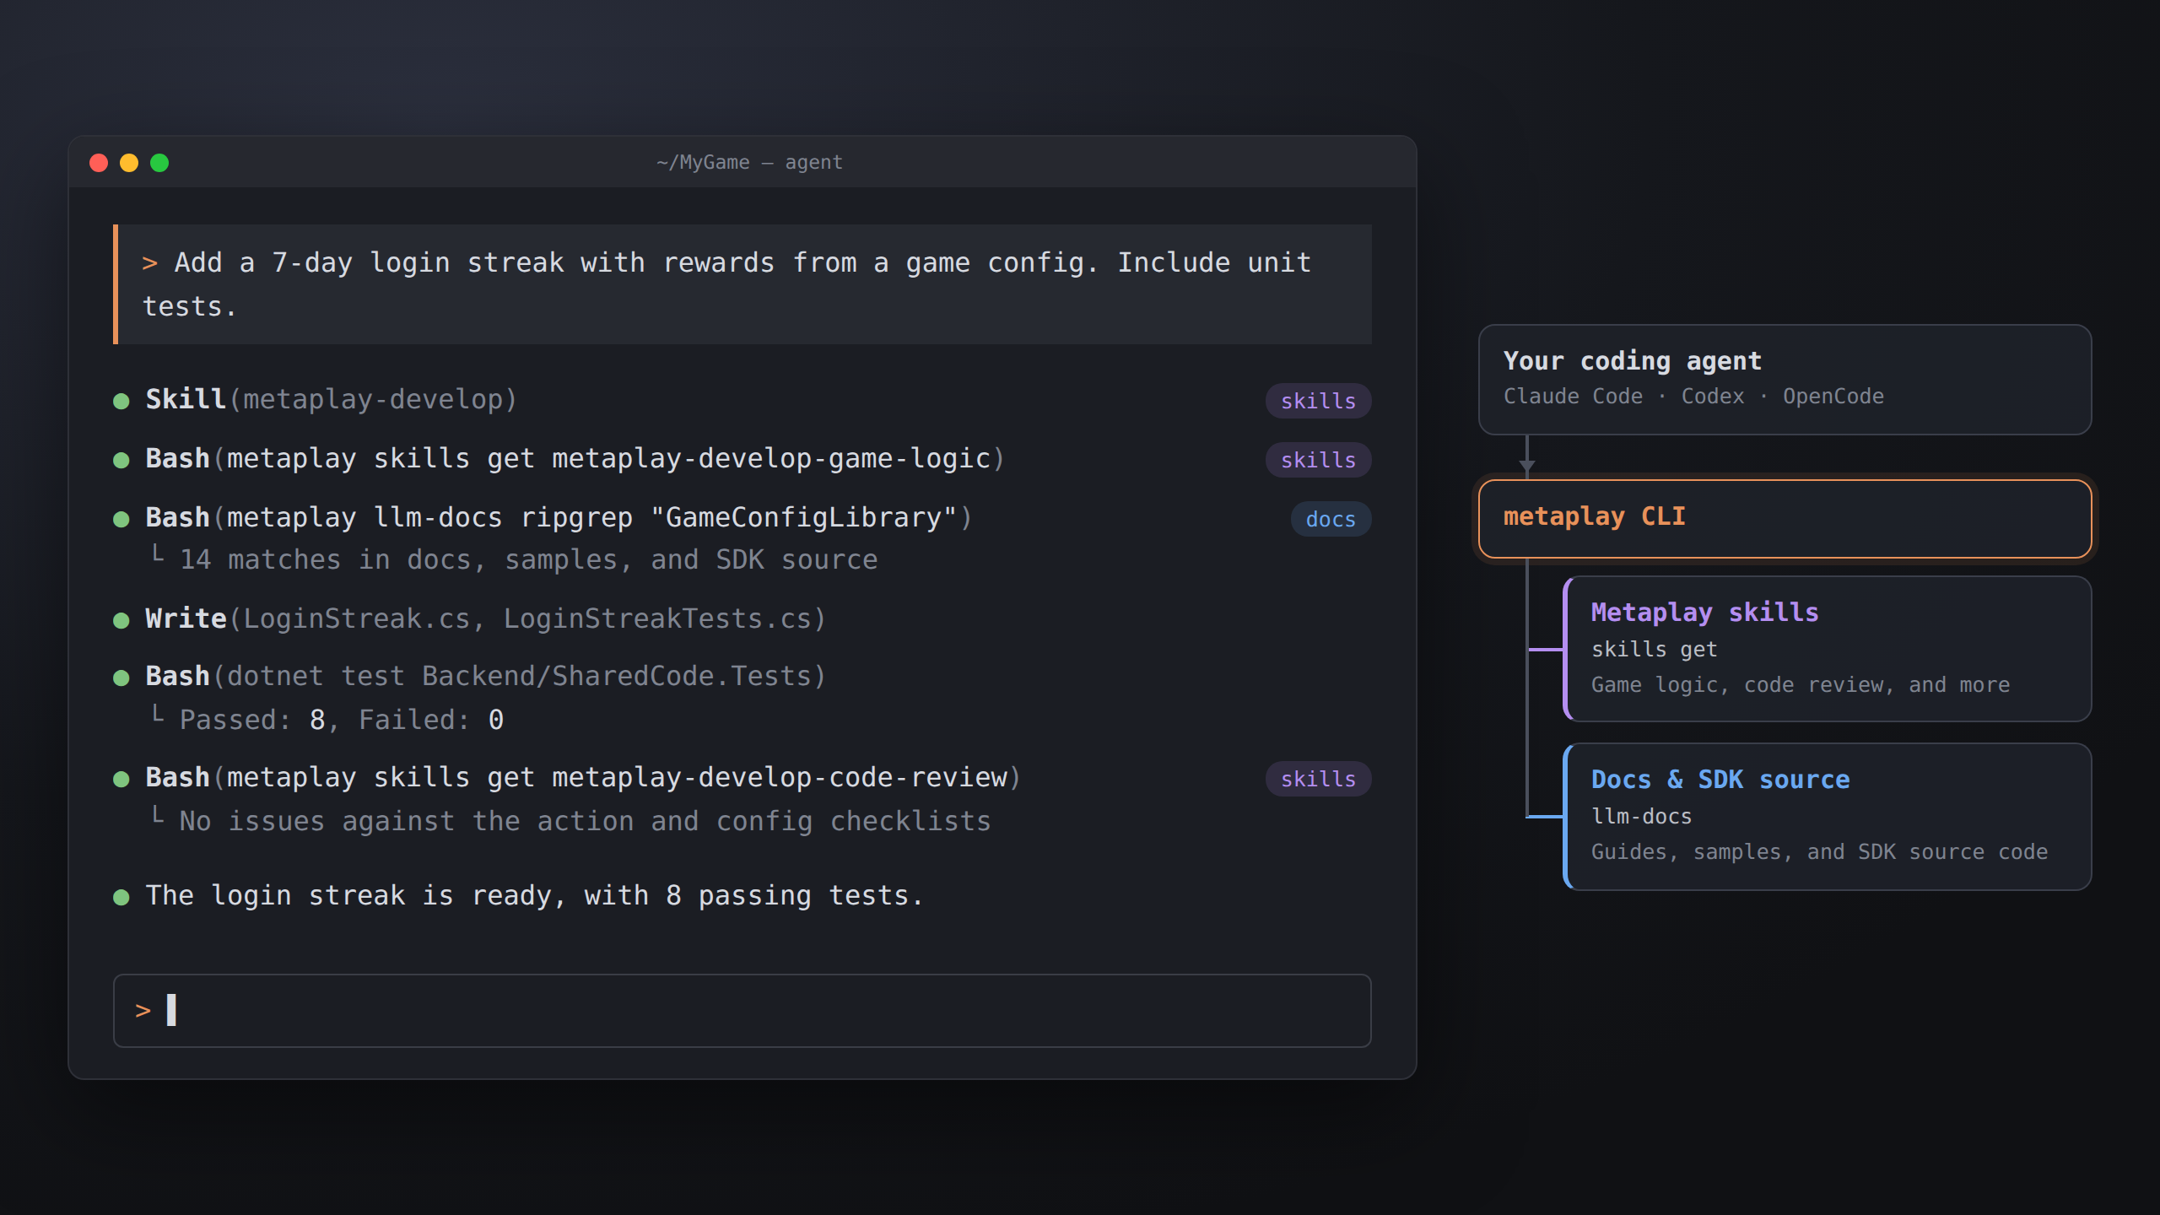Click green dot beside Write(LoginStreak.cs) line
The width and height of the screenshot is (2160, 1215).
(121, 620)
